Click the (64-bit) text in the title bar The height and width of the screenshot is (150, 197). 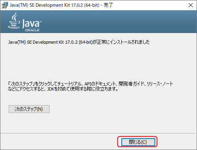coord(91,5)
